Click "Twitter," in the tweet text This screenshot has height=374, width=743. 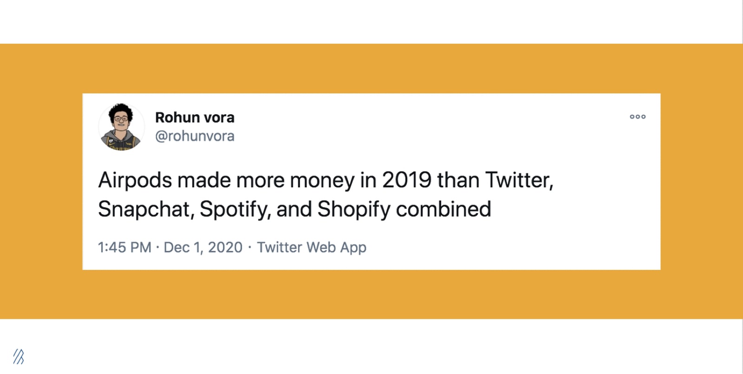click(x=519, y=180)
